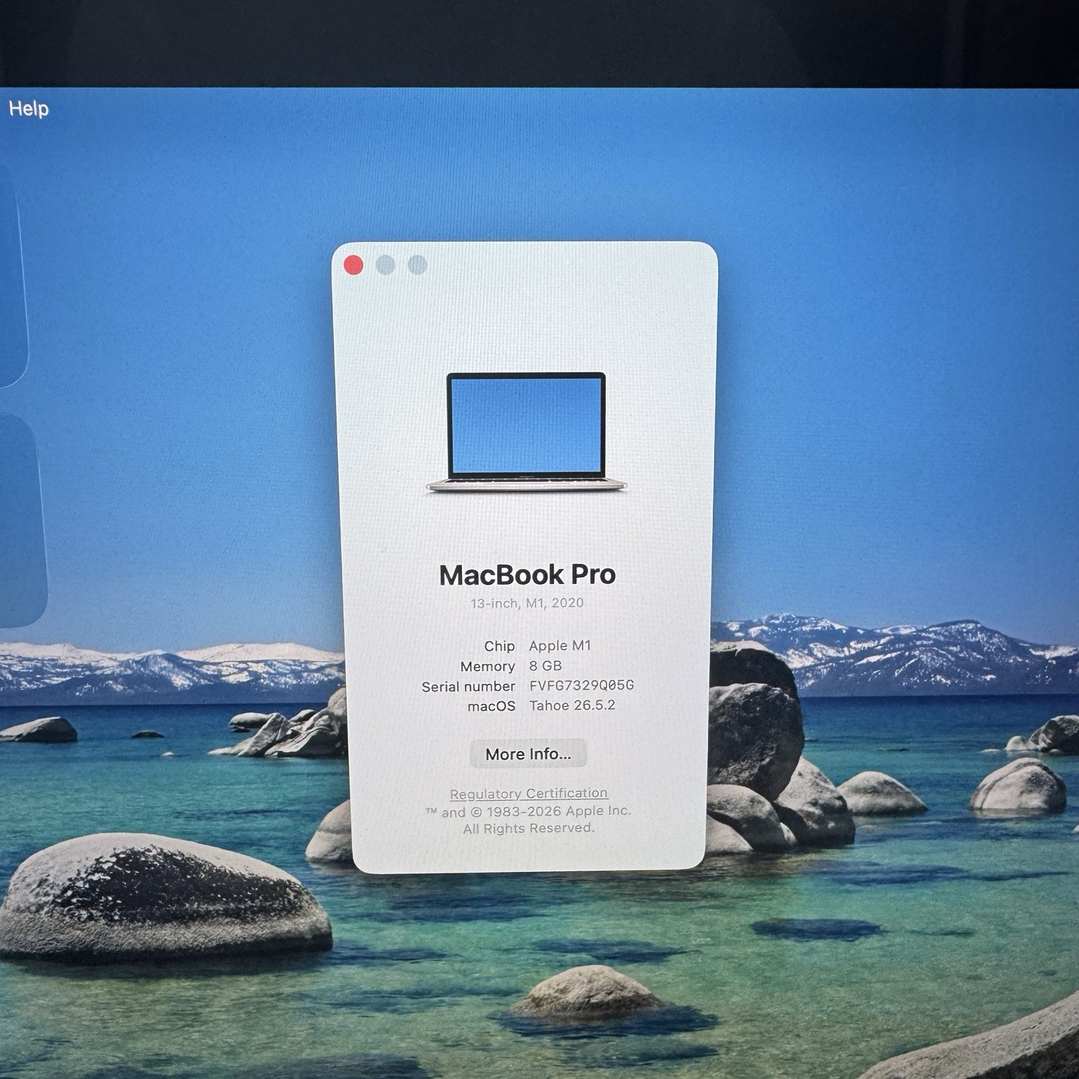Viewport: 1079px width, 1079px height.
Task: Click the Memory label
Action: coord(488,666)
